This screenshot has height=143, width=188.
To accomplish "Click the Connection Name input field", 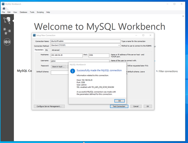I will tap(85, 41).
